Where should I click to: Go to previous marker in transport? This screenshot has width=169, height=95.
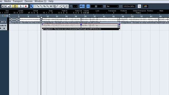pos(3,6)
